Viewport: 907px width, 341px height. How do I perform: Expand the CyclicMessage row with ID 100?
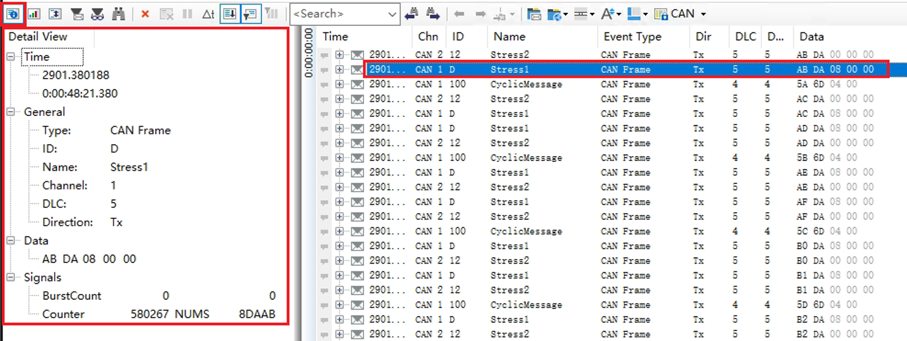pyautogui.click(x=339, y=84)
